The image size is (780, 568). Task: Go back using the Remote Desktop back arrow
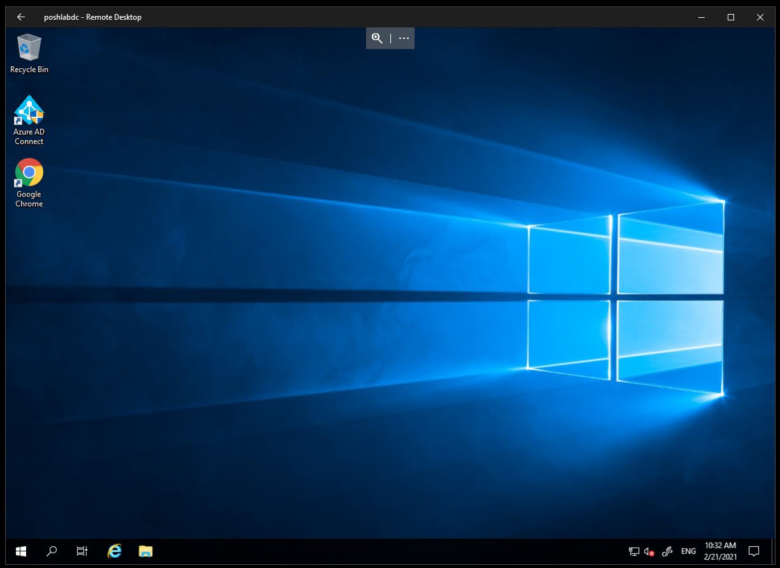(x=20, y=17)
